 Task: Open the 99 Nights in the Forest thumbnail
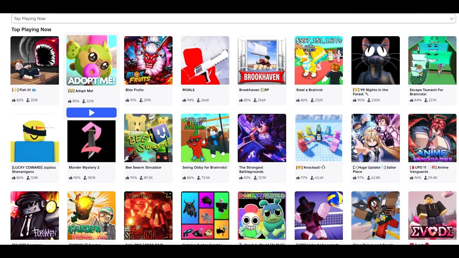tap(375, 60)
